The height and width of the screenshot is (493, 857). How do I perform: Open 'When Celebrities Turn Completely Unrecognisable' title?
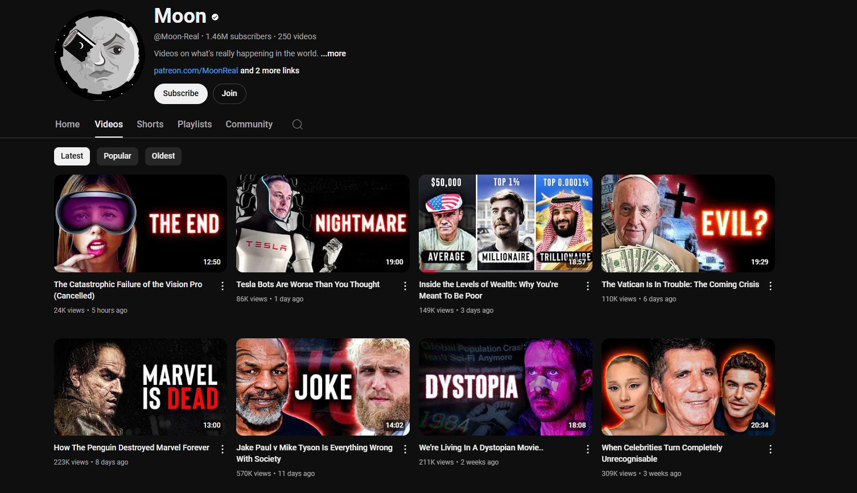pyautogui.click(x=662, y=453)
